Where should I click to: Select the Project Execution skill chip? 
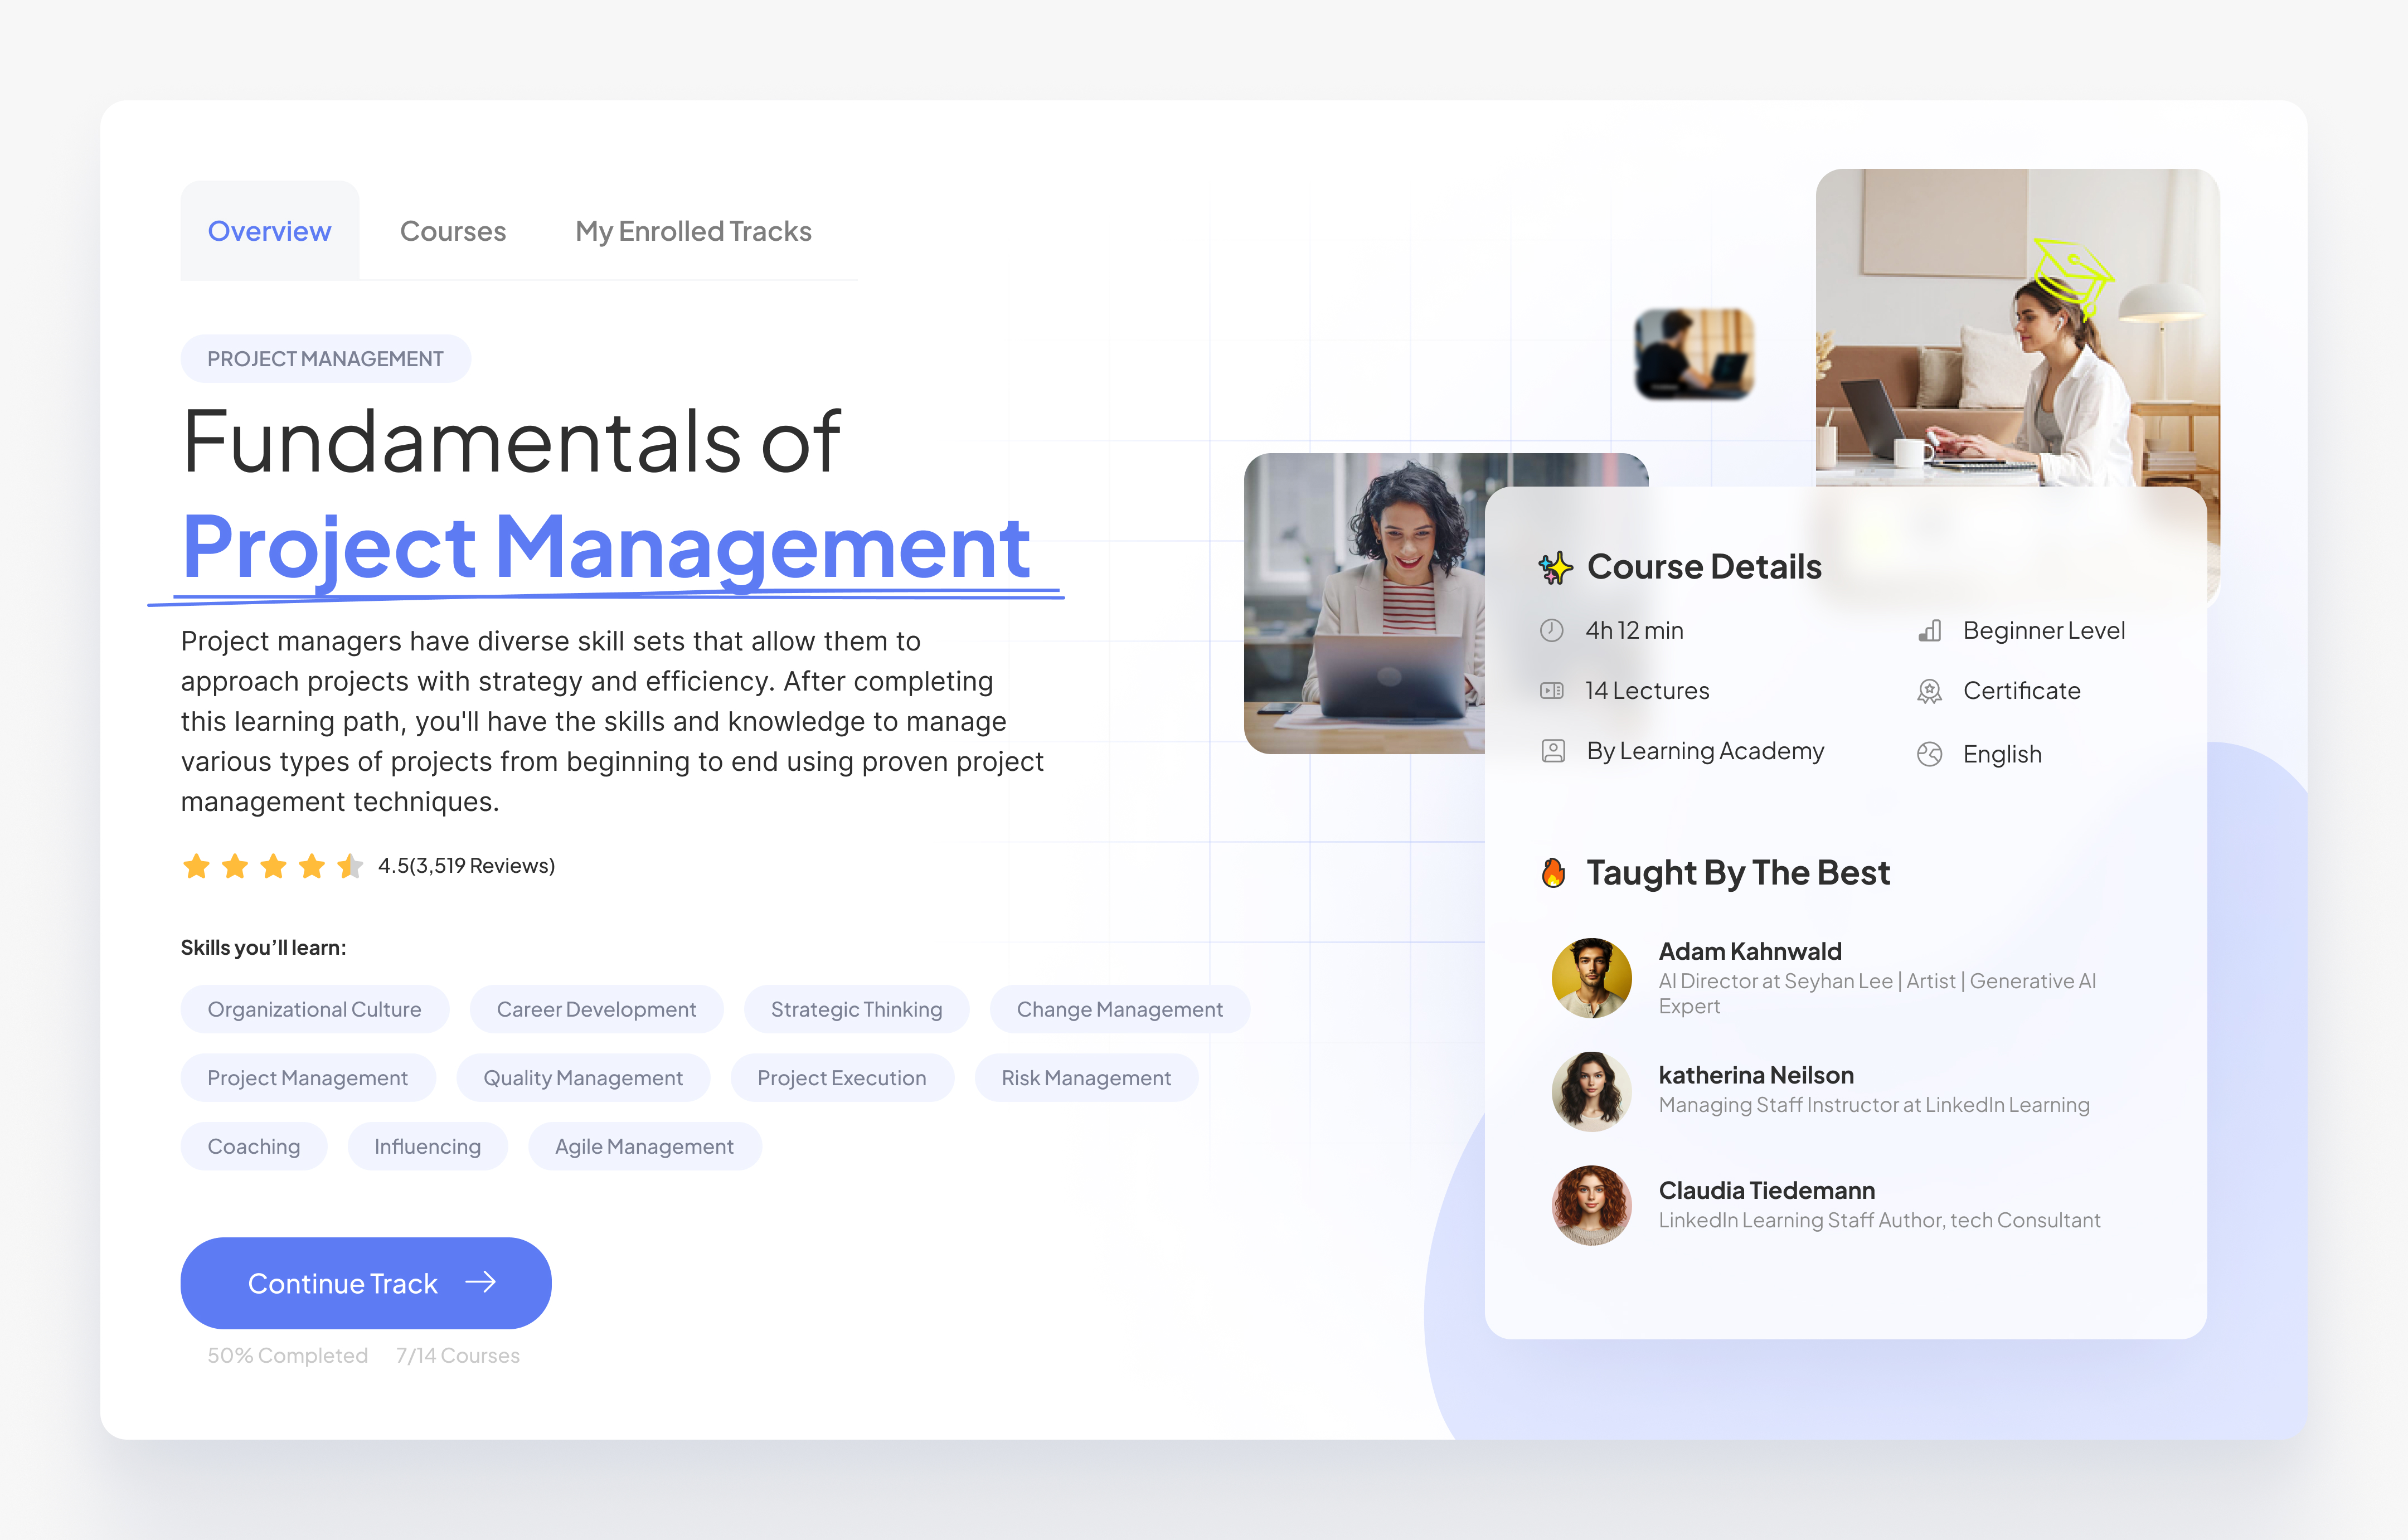tap(842, 1078)
